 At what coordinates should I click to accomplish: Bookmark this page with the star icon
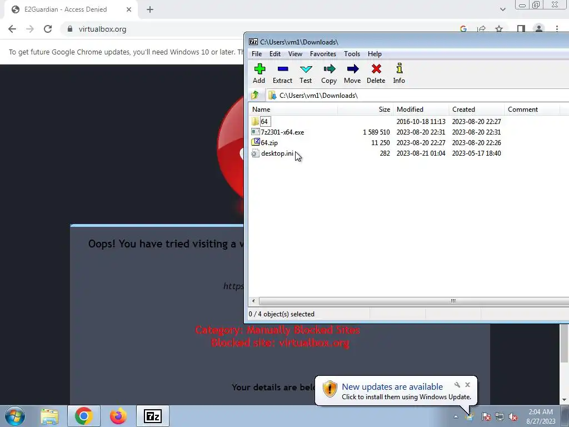click(500, 29)
